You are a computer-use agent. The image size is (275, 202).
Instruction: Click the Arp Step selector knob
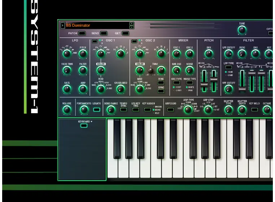point(208,110)
